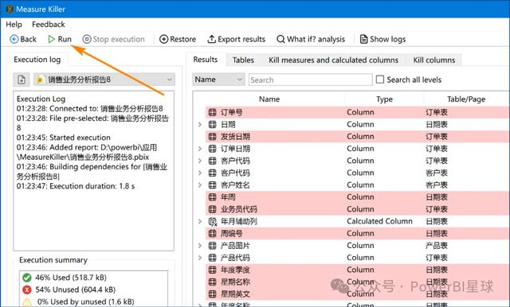Open the Help menu
Viewport: 510px width, 307px height.
point(14,25)
